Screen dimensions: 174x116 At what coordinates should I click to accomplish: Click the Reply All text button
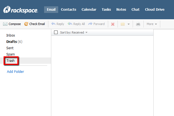(79, 24)
